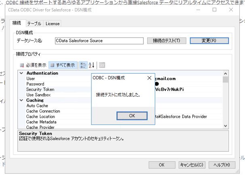Minimize the CData ODBC Driver window

pos(198,10)
